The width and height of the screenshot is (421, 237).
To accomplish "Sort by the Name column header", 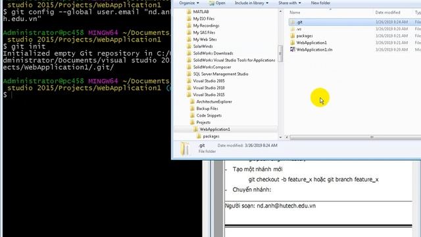I will click(295, 13).
